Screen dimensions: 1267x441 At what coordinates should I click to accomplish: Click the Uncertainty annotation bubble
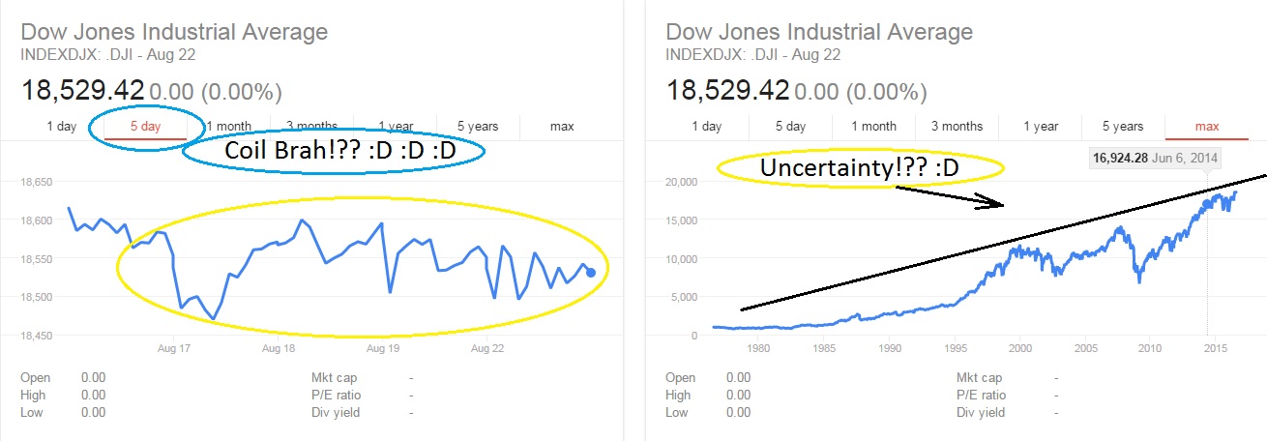[x=860, y=168]
